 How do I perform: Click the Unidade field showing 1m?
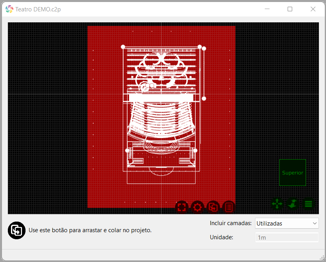287,237
